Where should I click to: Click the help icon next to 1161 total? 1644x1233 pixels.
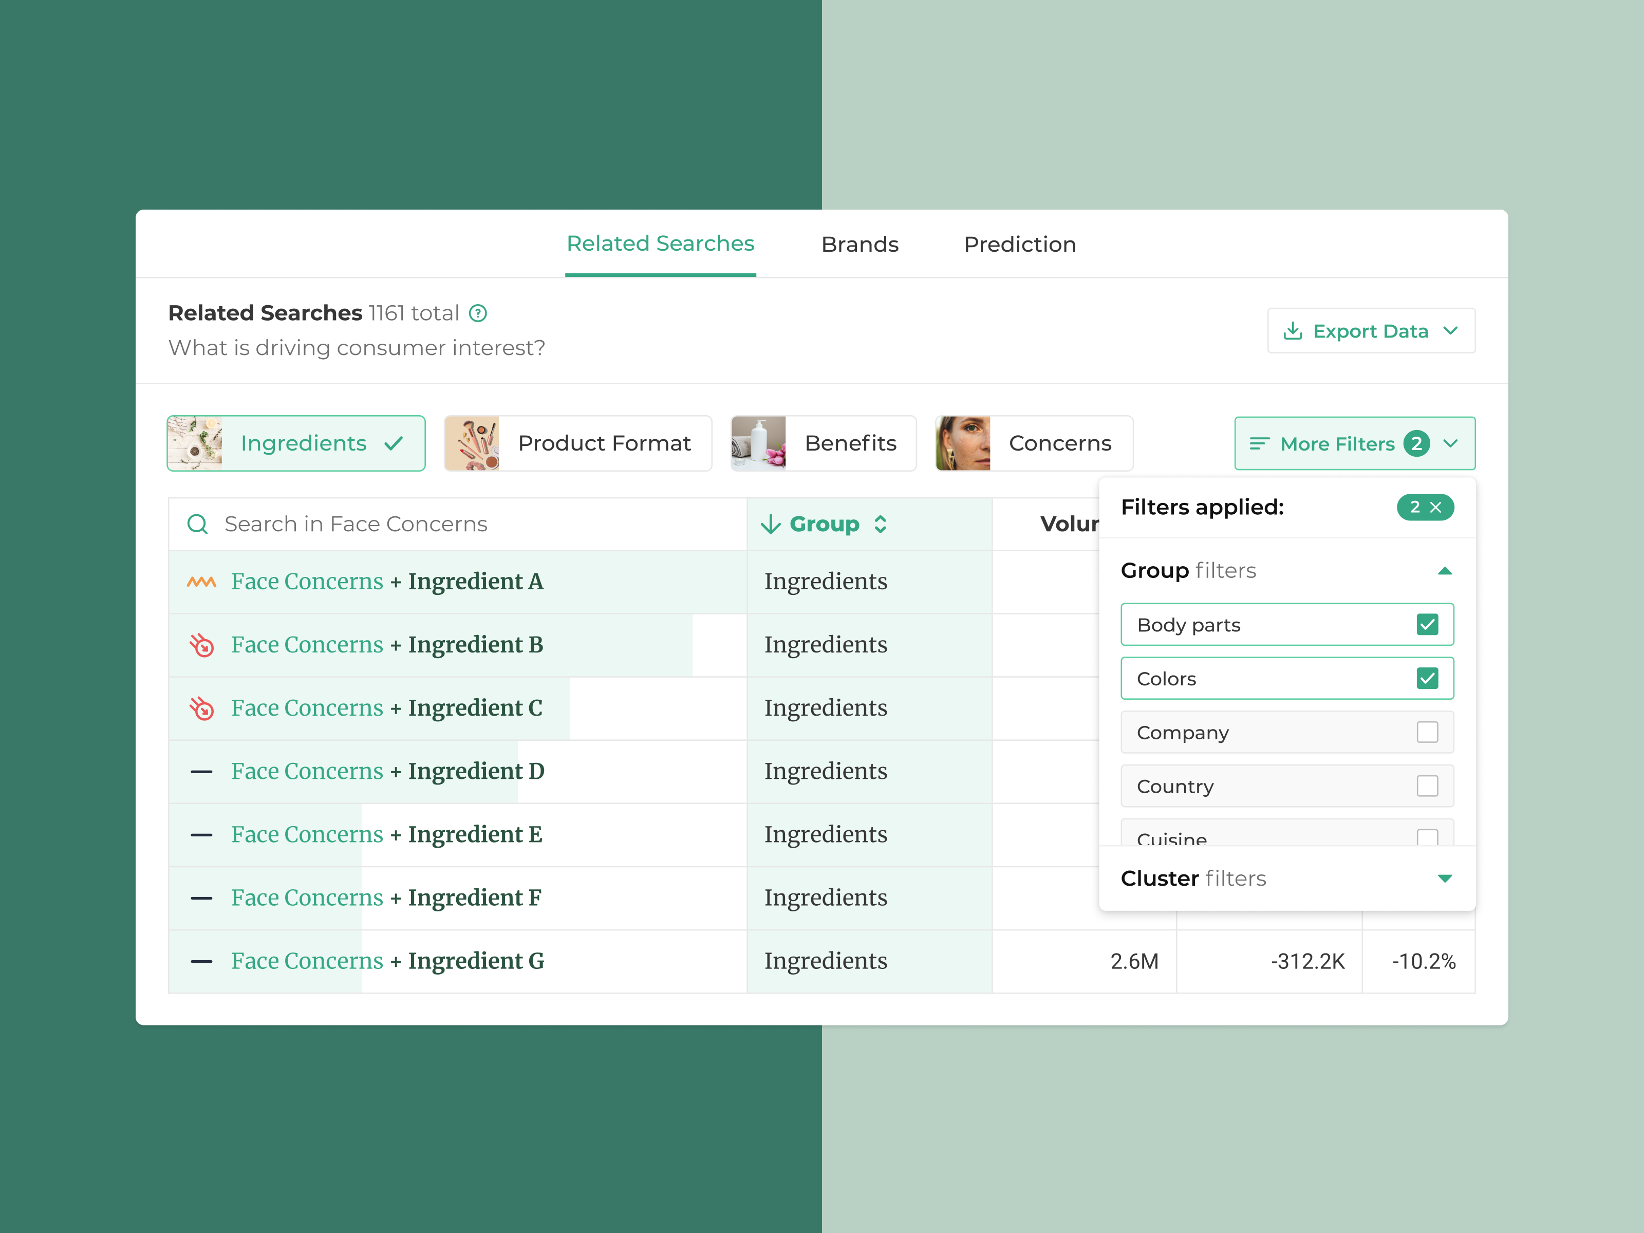coord(478,313)
